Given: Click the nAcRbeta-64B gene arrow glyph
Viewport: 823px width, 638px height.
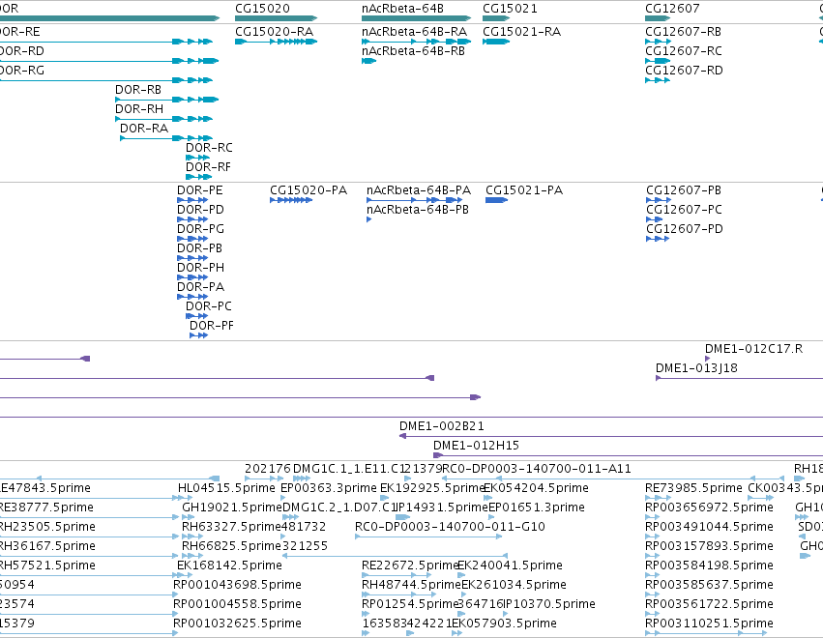Looking at the screenshot, I should (x=416, y=18).
